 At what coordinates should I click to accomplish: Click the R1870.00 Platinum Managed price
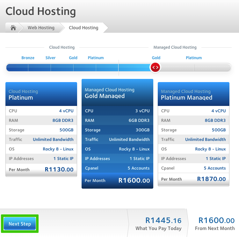click(x=211, y=179)
